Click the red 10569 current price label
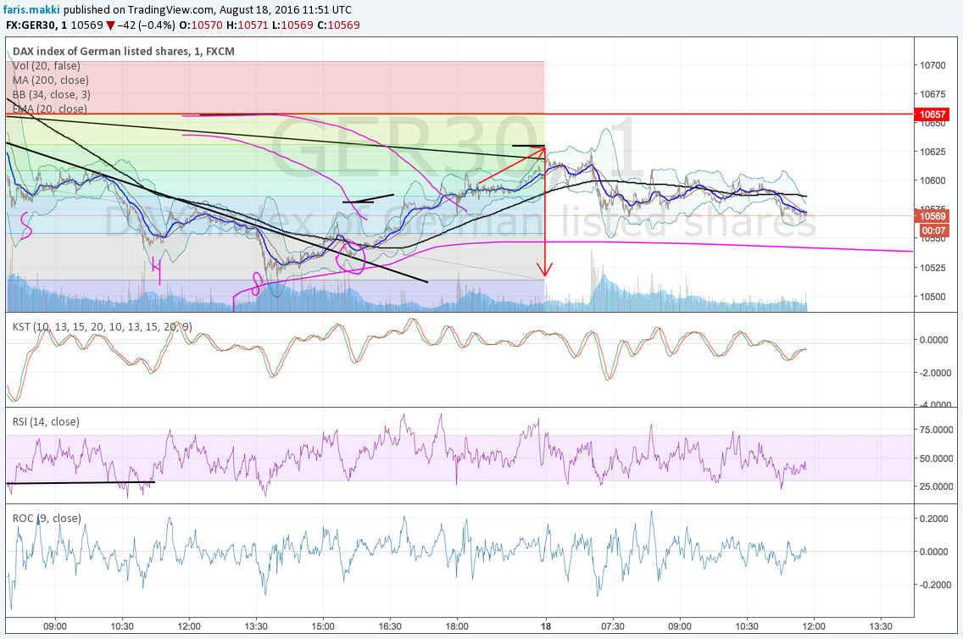The image size is (963, 639). point(932,216)
